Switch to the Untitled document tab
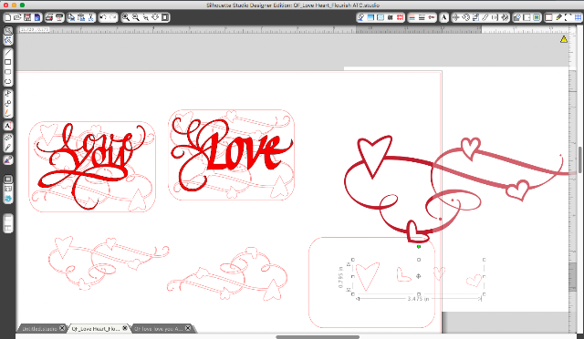 click(x=39, y=329)
